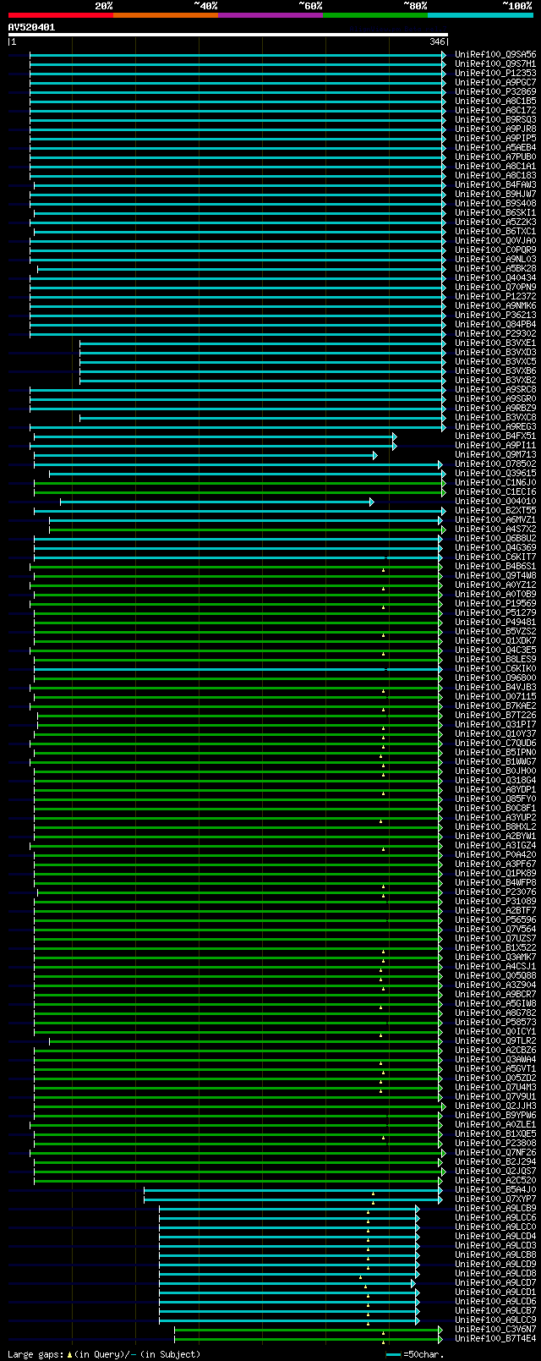Image resolution: width=541 pixels, height=1361 pixels.
Task: Select the UniRef100_C7QUD6 label
Action: click(x=495, y=744)
